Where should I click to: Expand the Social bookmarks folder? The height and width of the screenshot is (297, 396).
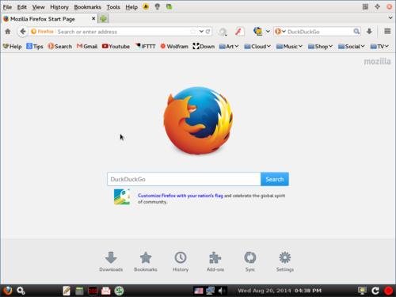pos(352,47)
